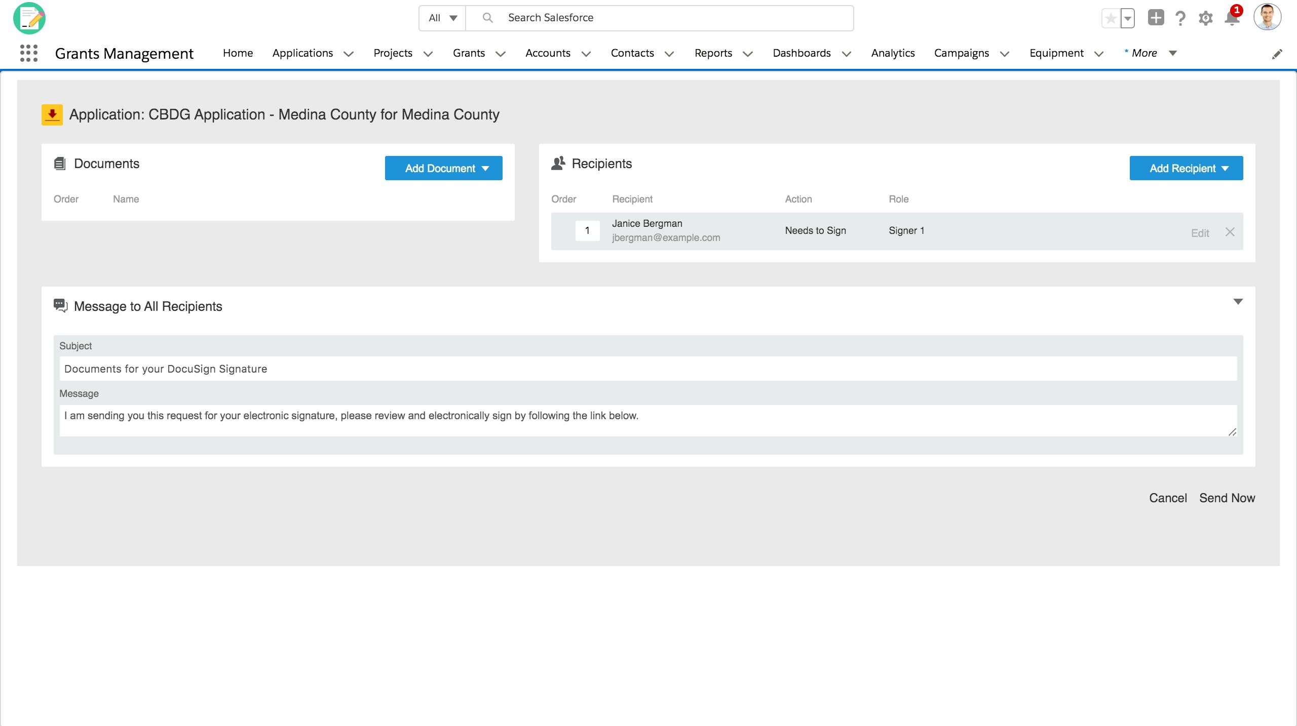Click the global actions plus icon
This screenshot has width=1297, height=726.
pyautogui.click(x=1156, y=18)
